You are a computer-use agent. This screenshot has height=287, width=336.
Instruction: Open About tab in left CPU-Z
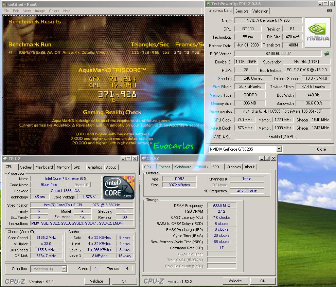click(111, 167)
